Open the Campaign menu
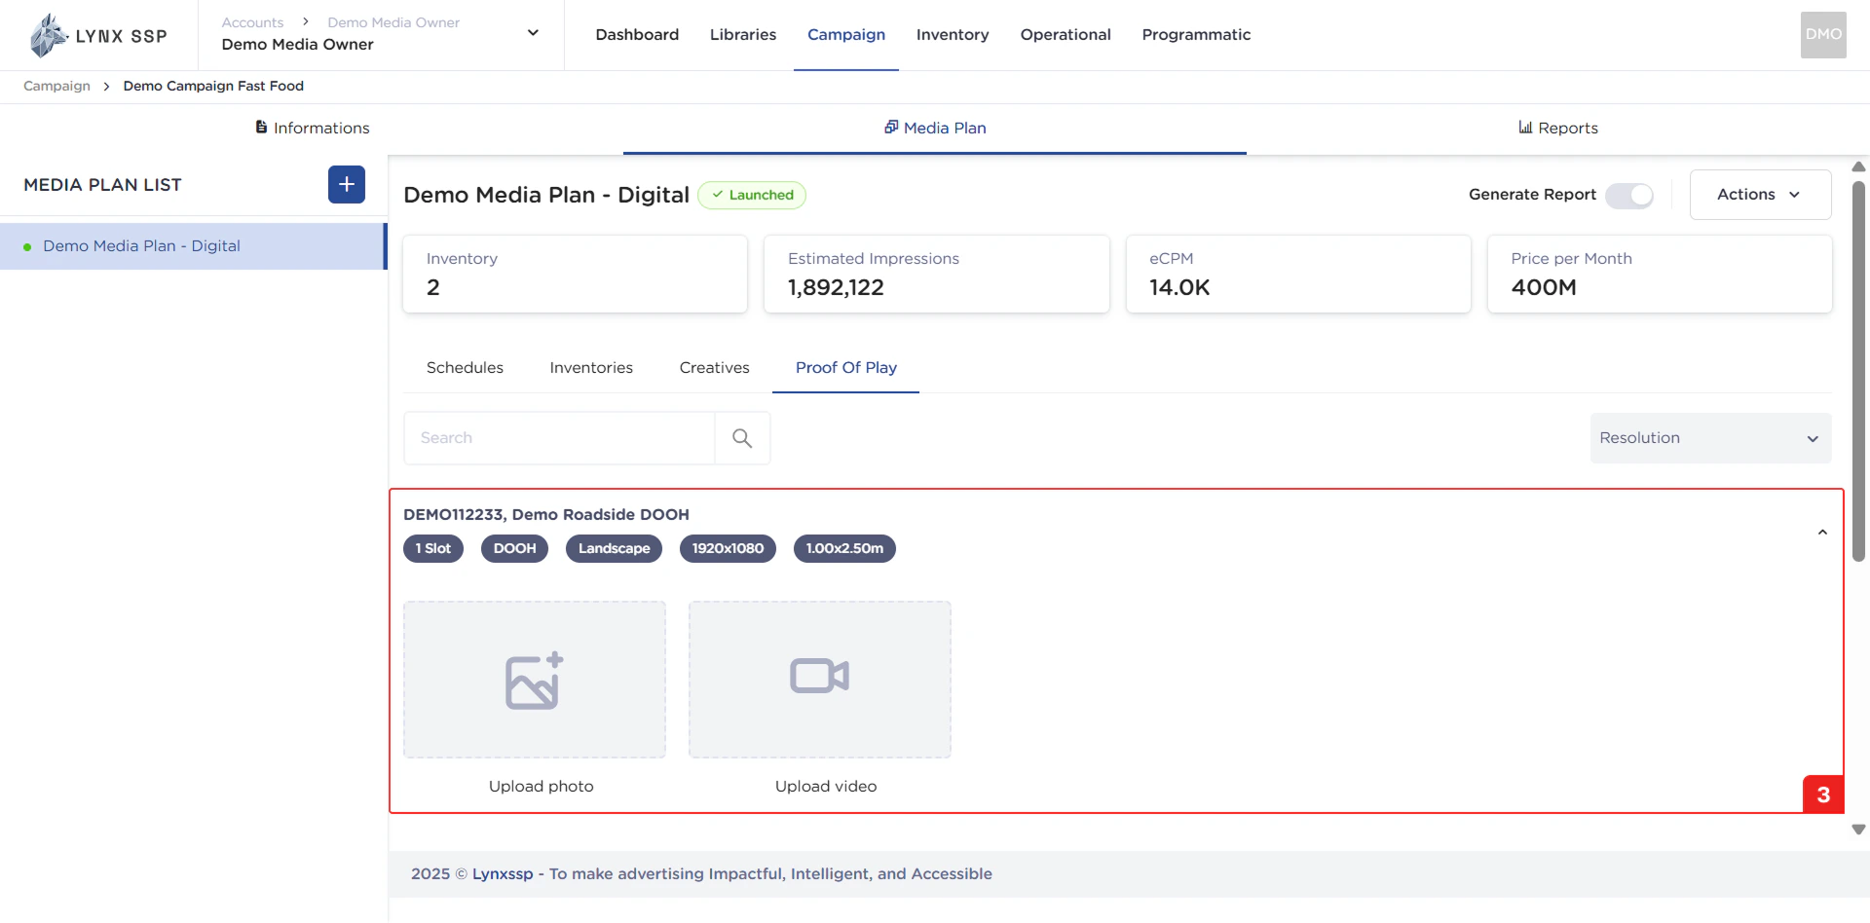1870x923 pixels. click(846, 35)
